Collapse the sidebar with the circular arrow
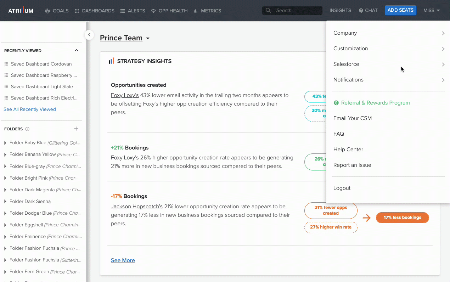 click(89, 35)
